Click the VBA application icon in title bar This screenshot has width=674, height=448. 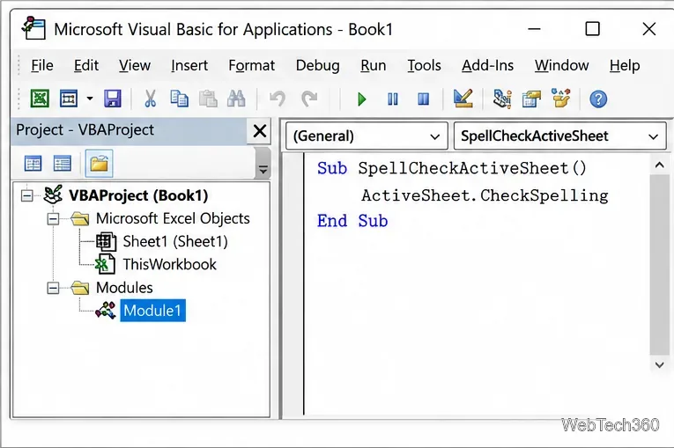[x=33, y=28]
